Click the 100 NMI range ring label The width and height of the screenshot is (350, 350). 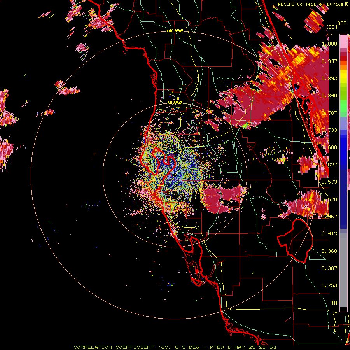coord(175,31)
